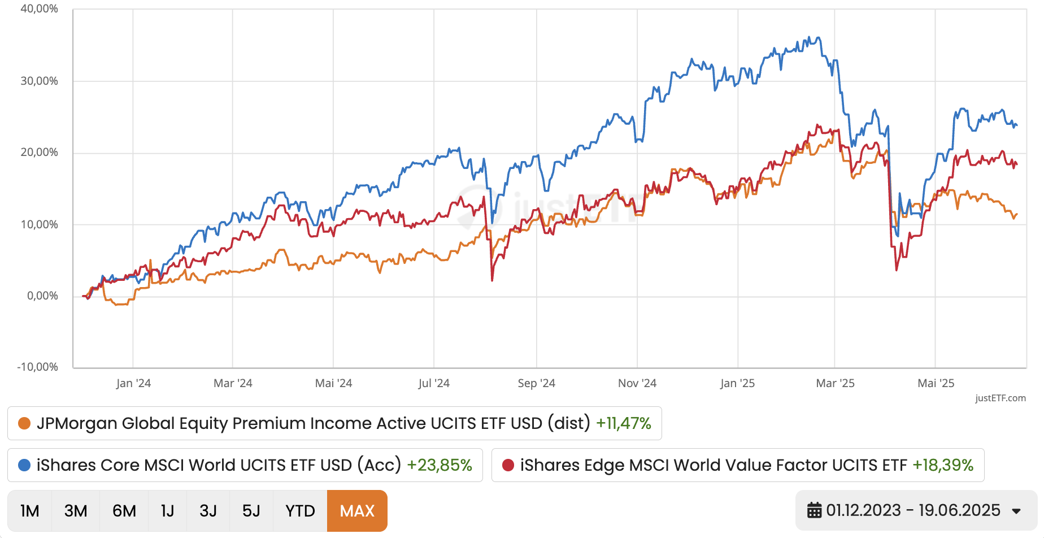Choose the 5J performance period
The height and width of the screenshot is (538, 1044).
[x=251, y=510]
